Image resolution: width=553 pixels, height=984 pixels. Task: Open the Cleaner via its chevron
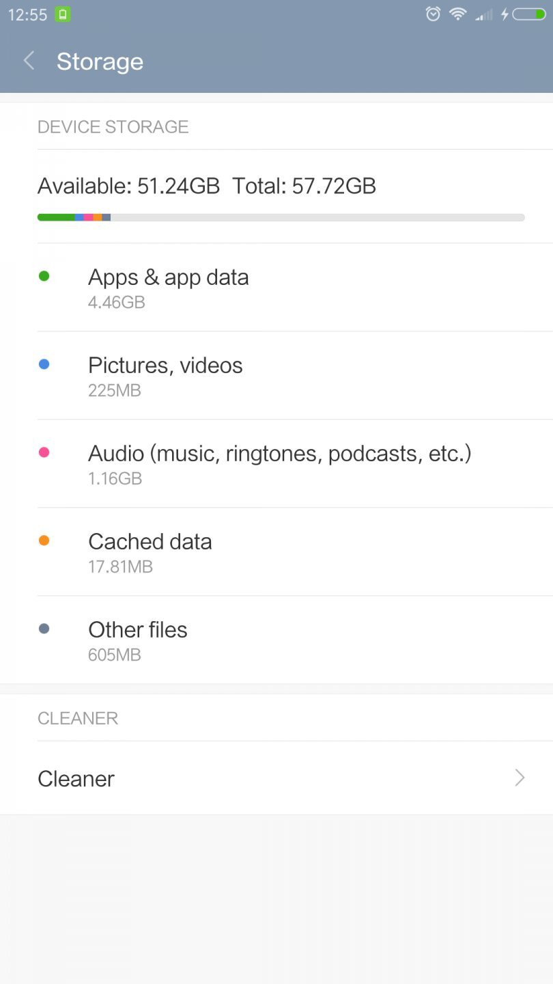(x=520, y=778)
